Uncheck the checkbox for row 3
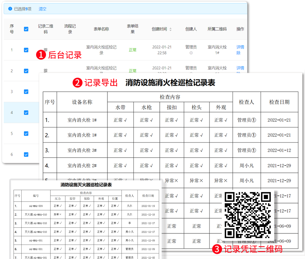The width and height of the screenshot is (305, 259). coord(26,92)
